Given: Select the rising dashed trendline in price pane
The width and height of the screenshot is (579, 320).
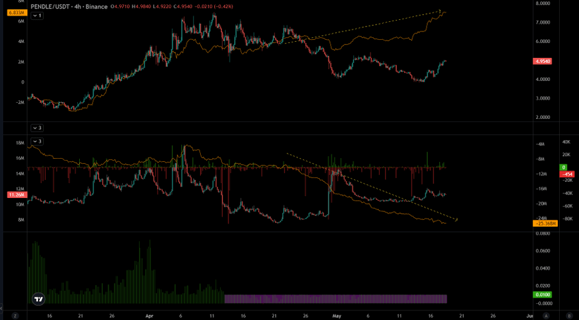Looking at the screenshot, I should 362,26.
